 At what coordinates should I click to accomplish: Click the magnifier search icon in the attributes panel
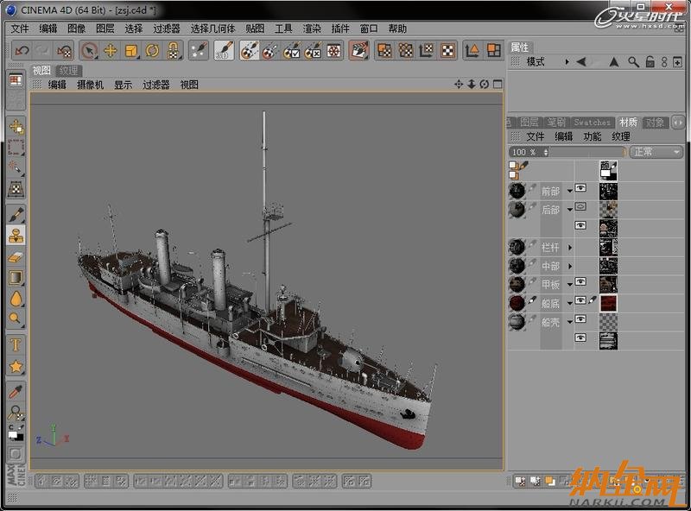(633, 62)
